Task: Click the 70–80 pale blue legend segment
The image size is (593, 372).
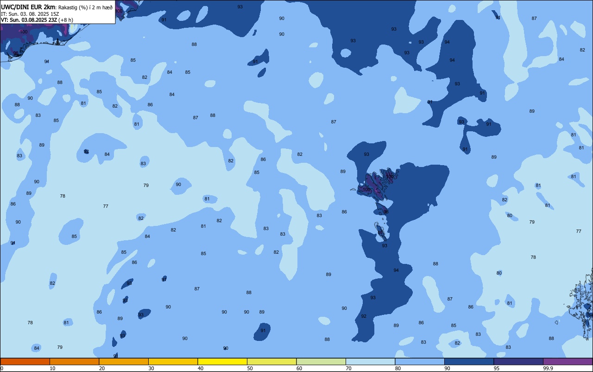Action: [x=370, y=361]
